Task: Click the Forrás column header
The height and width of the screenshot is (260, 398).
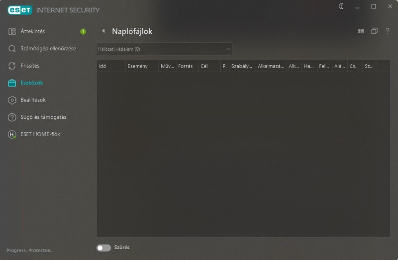Action: pos(187,66)
